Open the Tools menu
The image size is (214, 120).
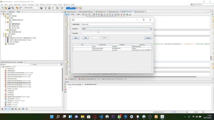tap(60, 5)
